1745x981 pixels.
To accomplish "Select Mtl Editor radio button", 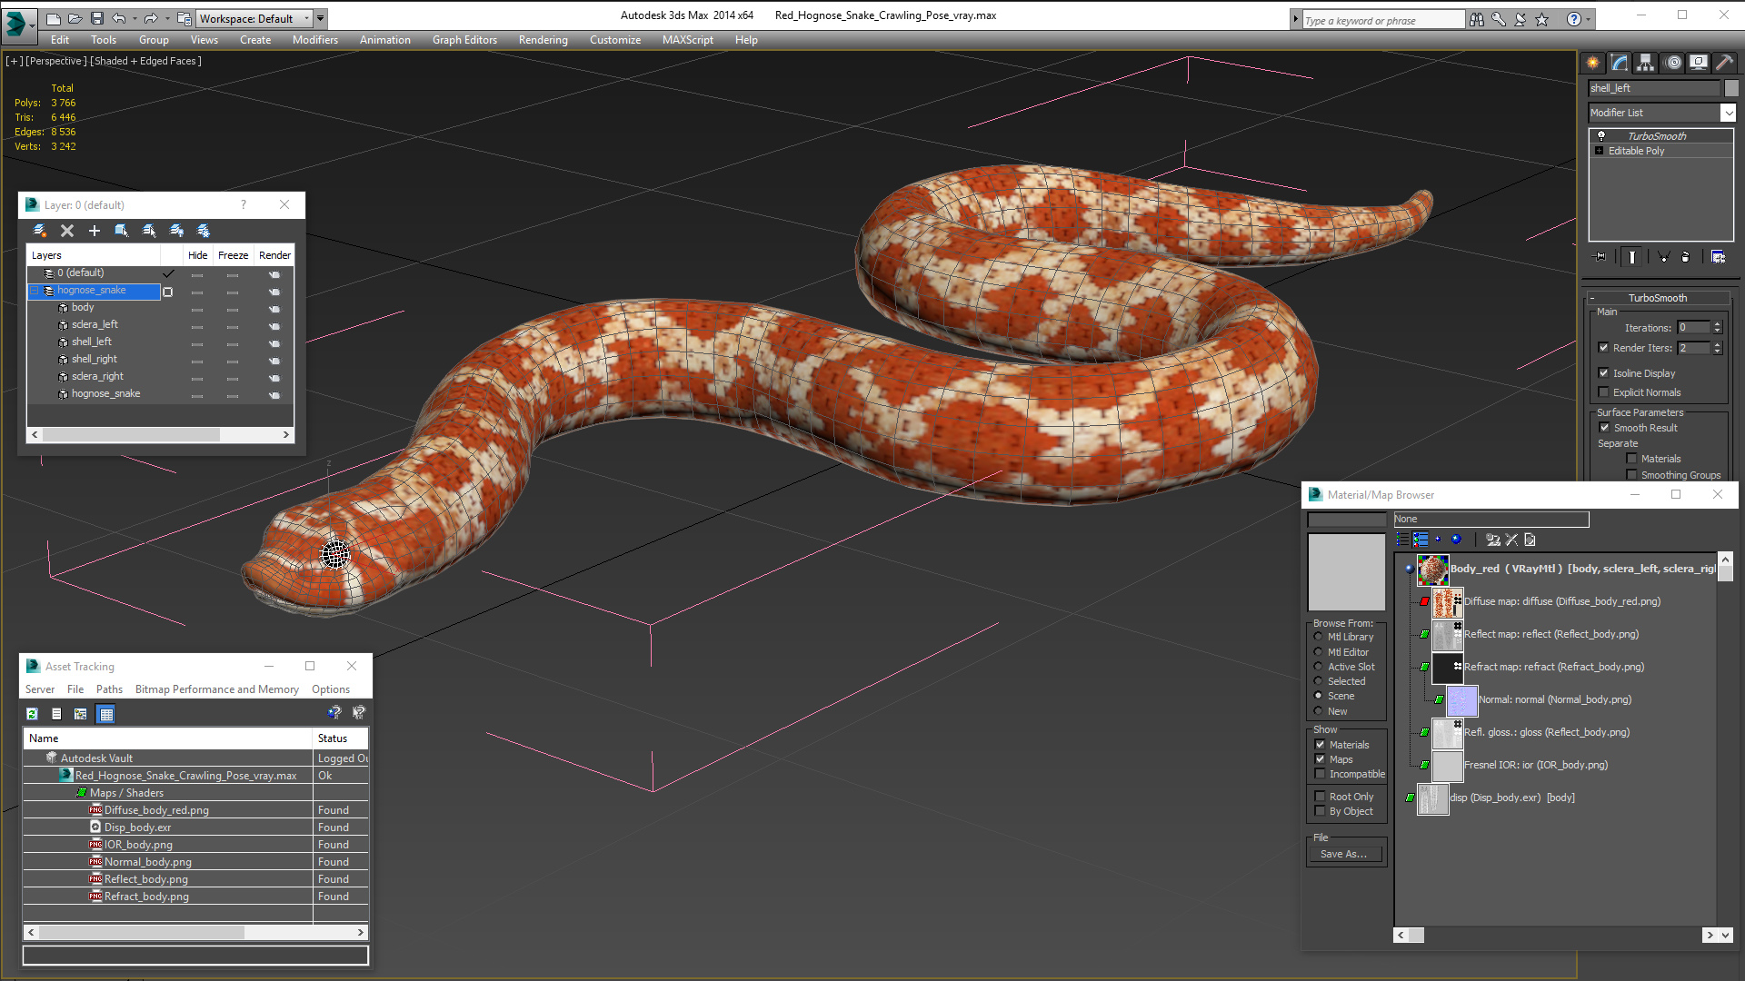I will 1319,652.
